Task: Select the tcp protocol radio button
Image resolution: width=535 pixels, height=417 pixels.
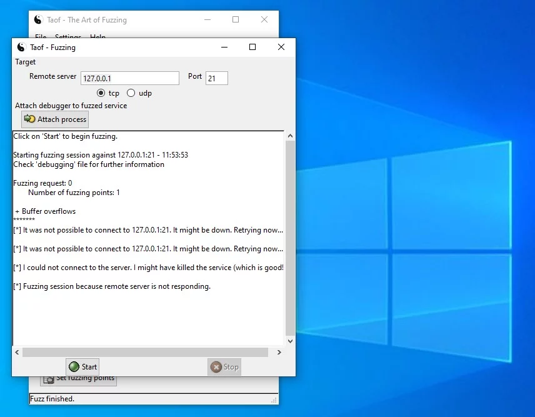Action: click(101, 93)
